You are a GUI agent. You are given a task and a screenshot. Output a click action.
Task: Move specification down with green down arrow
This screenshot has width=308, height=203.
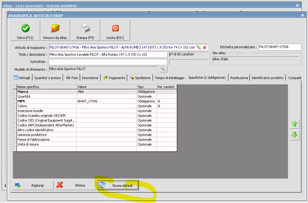pyautogui.click(x=295, y=135)
